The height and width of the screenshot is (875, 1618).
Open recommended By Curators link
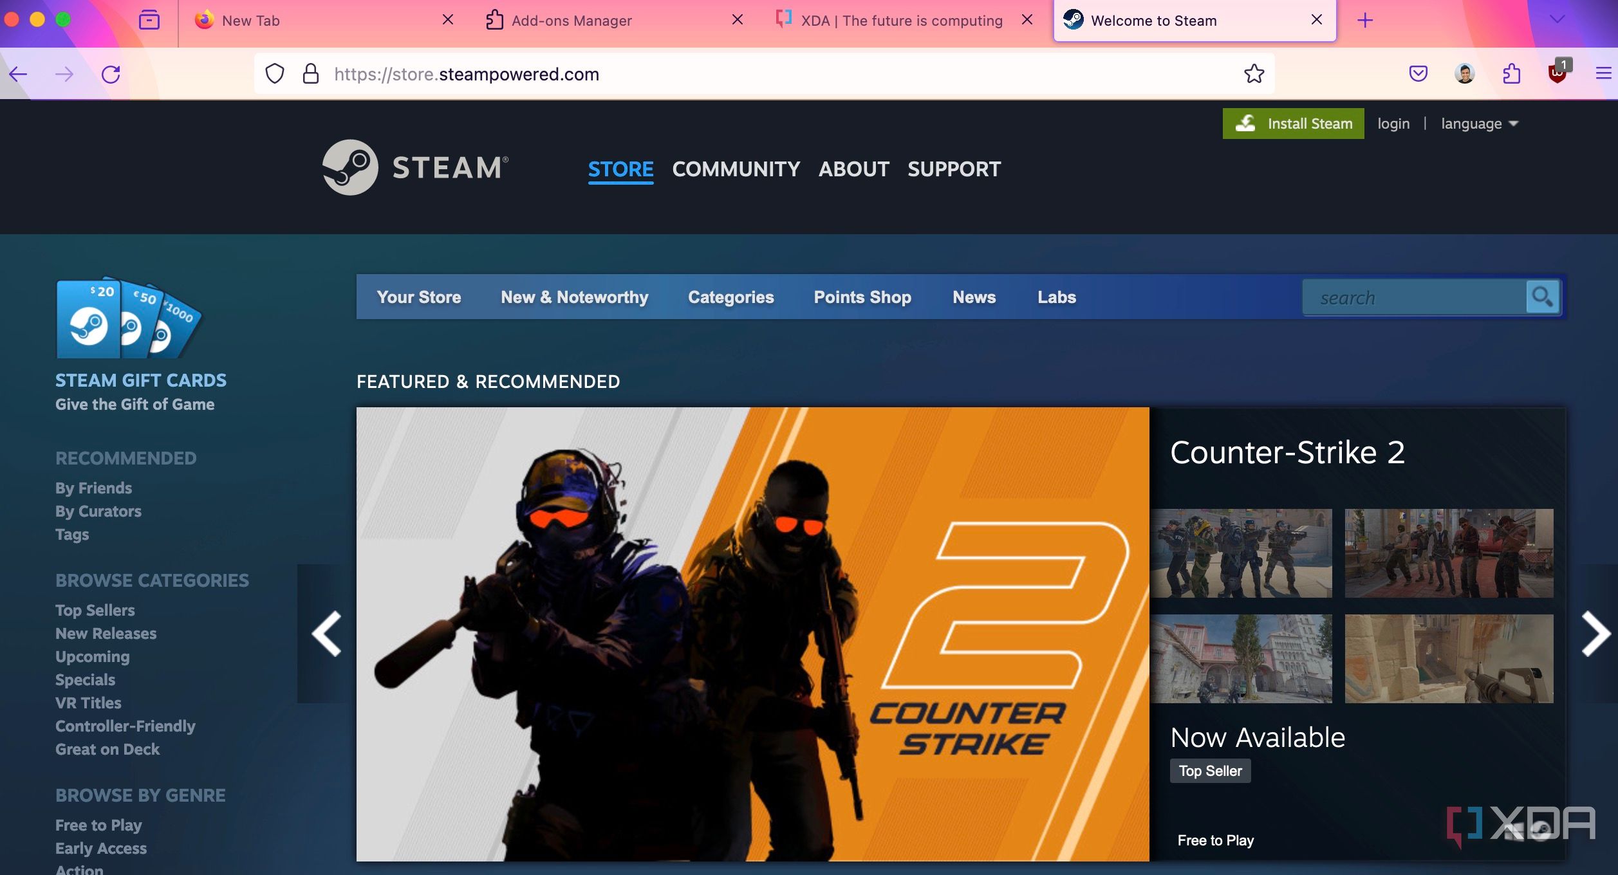pyautogui.click(x=98, y=511)
